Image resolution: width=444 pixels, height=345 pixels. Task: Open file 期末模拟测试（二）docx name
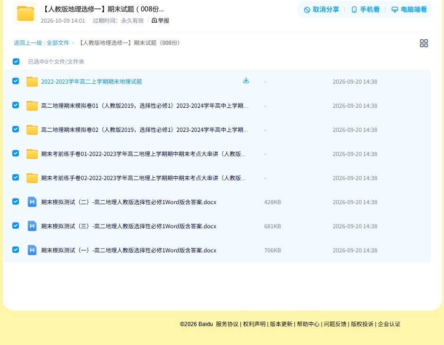[128, 202]
